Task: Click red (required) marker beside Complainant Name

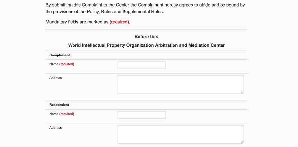Action: click(x=67, y=64)
